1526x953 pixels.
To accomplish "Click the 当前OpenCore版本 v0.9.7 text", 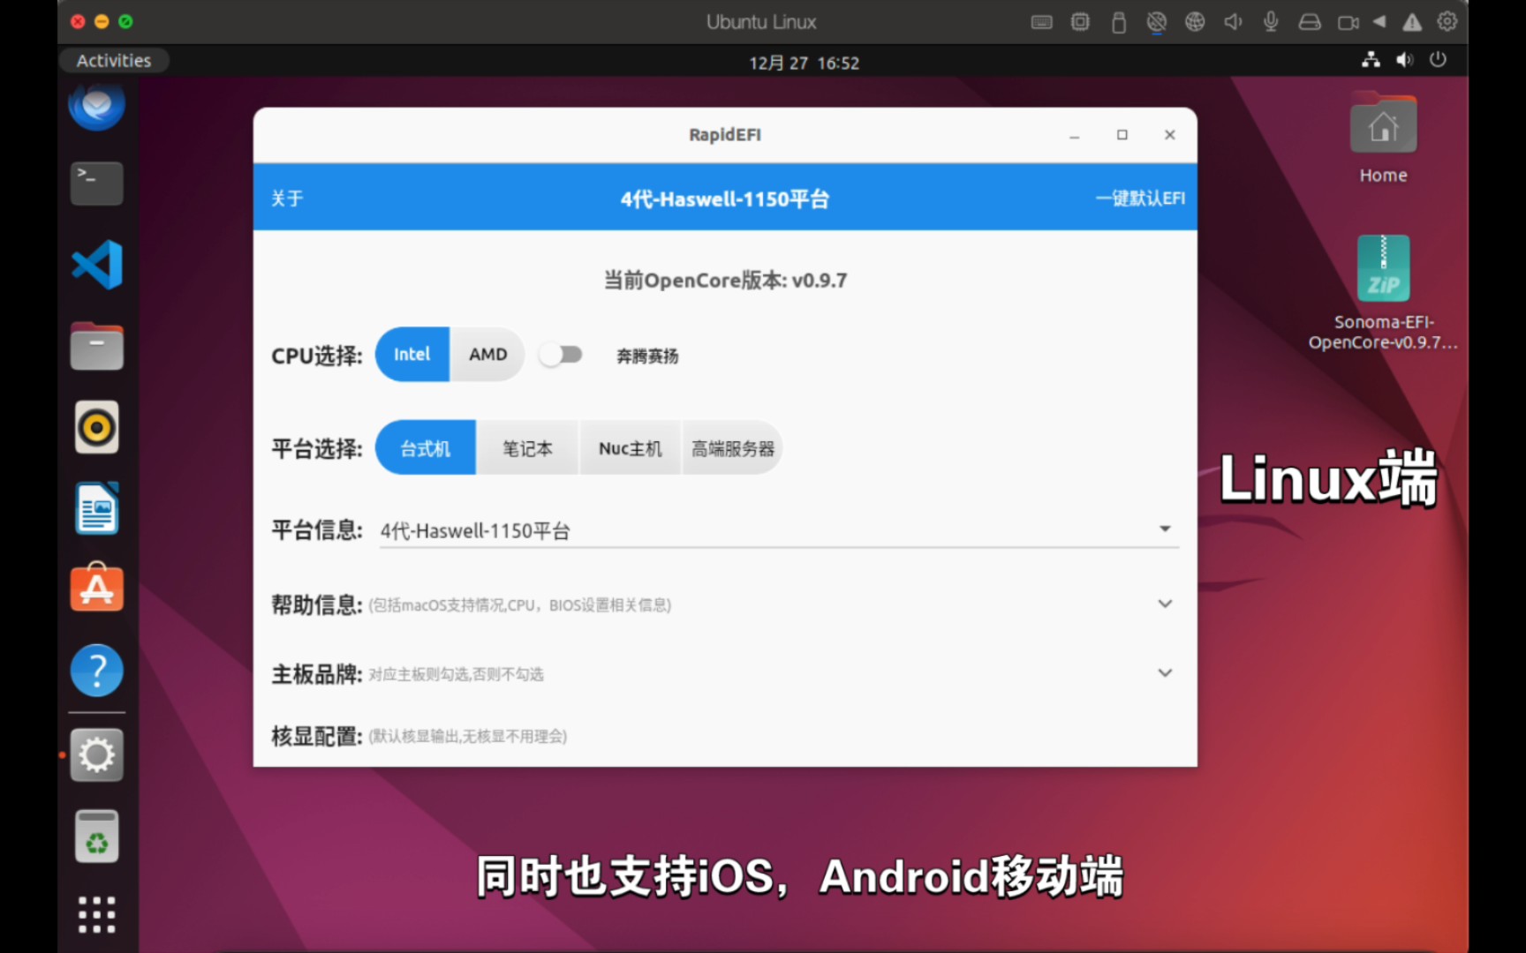I will 725,281.
